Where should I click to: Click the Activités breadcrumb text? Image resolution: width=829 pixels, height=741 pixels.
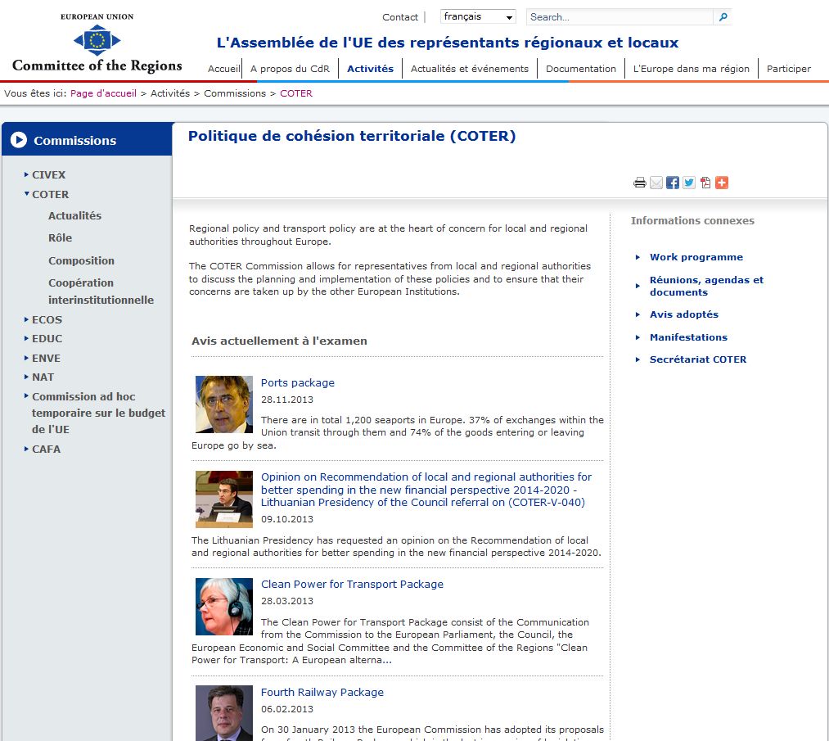point(170,93)
